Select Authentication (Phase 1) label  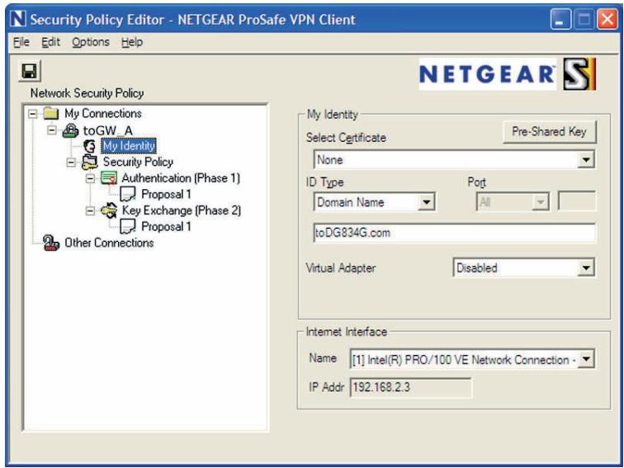click(x=181, y=178)
